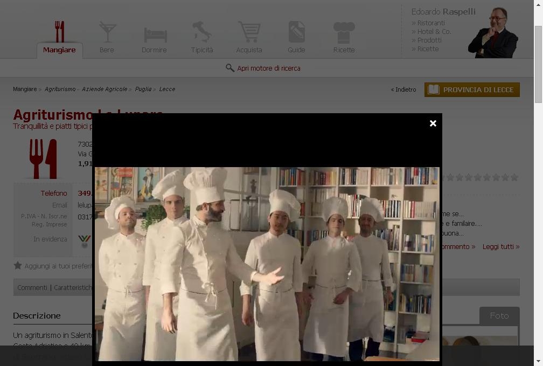Click the page vertical scrollbar thumb
Viewport: 543px width, 366px height.
(x=538, y=65)
